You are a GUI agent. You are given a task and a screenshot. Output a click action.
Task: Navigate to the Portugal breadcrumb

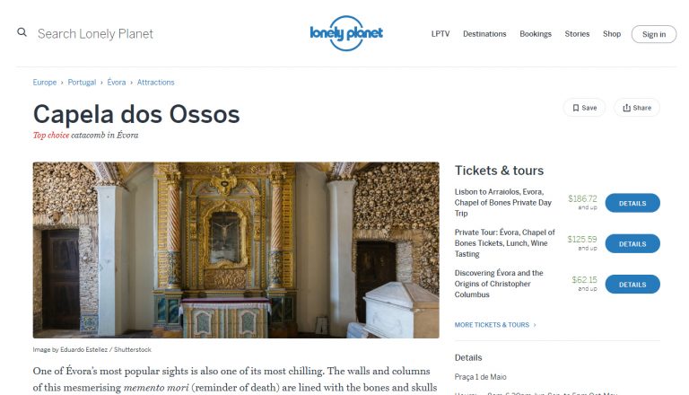point(82,83)
